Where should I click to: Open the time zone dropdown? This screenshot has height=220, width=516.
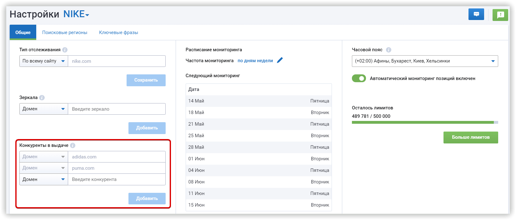[x=425, y=61]
